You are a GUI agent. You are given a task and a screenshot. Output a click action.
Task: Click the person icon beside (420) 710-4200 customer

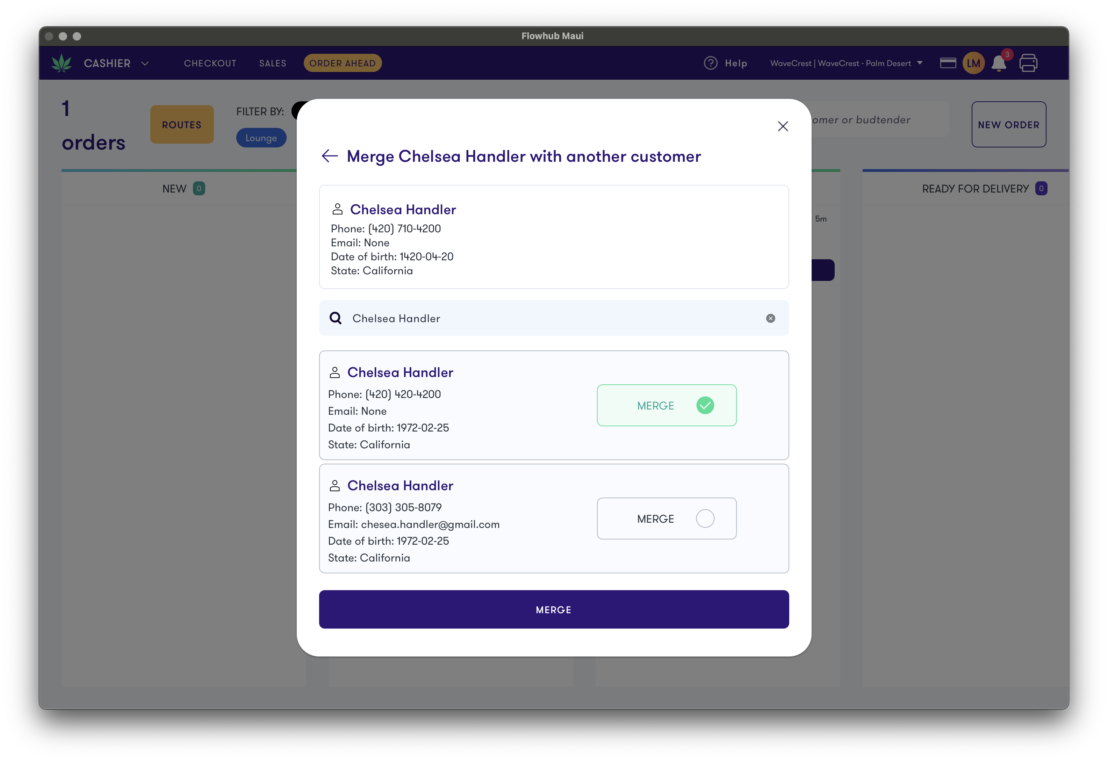337,209
